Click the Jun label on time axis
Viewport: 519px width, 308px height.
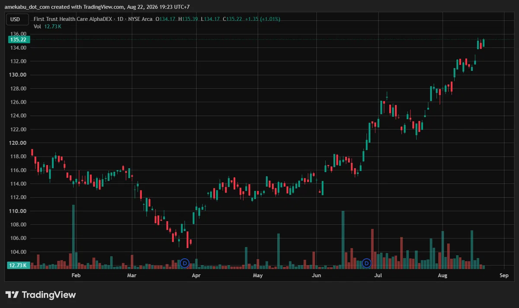pyautogui.click(x=317, y=275)
